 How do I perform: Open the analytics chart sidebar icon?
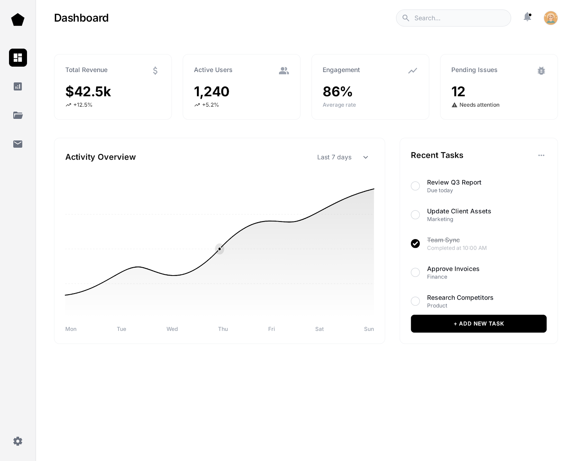(18, 86)
